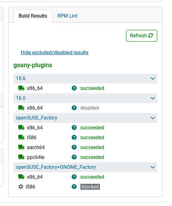The image size is (172, 206).
Task: Collapse openSUSE_Factory section chevron
Action: click(153, 118)
